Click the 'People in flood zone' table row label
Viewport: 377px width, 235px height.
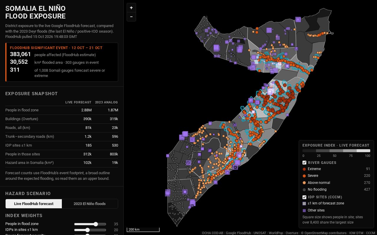(x=22, y=110)
